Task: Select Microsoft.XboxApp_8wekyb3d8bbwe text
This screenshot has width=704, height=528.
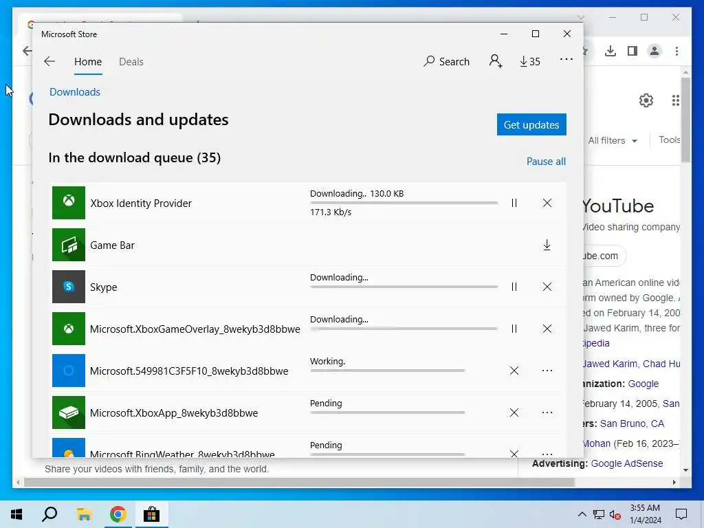Action: 174,413
